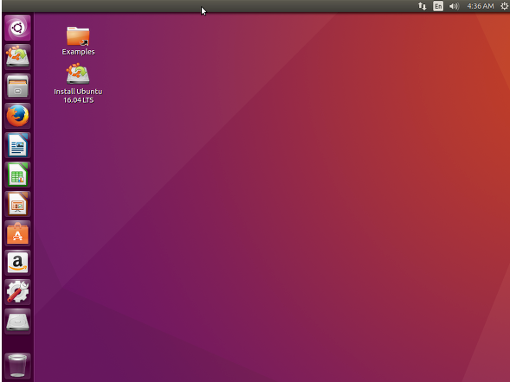Image resolution: width=510 pixels, height=382 pixels.
Task: Open LibreOffice Calc spreadsheet
Action: click(x=17, y=175)
